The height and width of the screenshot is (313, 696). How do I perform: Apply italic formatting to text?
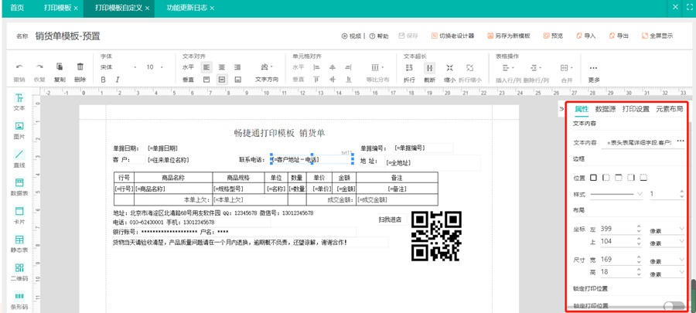[118, 80]
